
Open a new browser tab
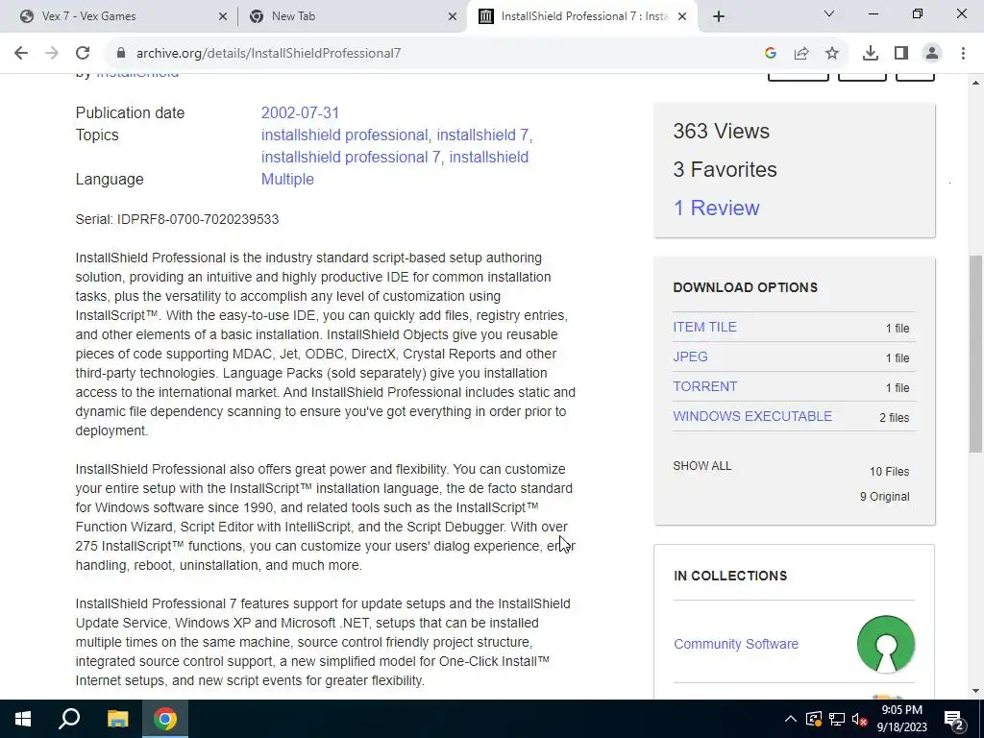tap(719, 16)
